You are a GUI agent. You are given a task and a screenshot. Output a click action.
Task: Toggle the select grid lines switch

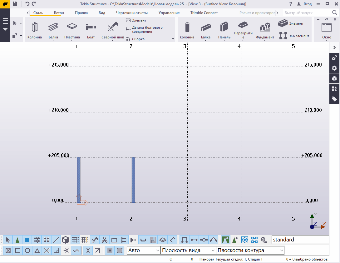(85, 240)
